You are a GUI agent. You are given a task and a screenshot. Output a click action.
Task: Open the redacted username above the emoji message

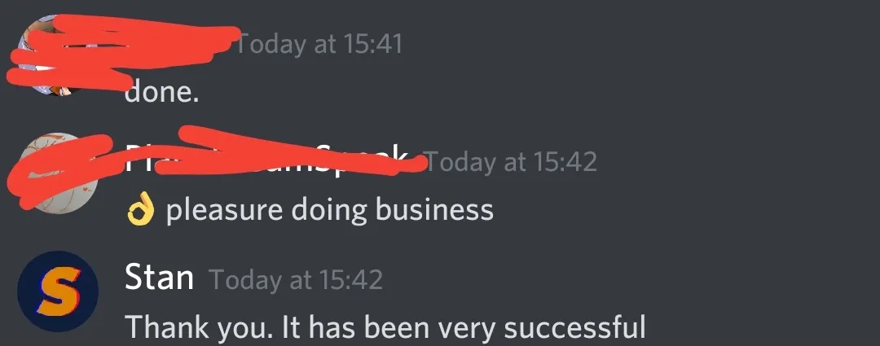pos(272,158)
